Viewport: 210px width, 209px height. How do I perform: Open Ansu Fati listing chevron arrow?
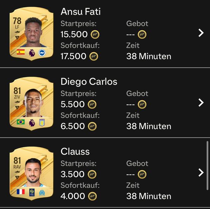pyautogui.click(x=201, y=33)
